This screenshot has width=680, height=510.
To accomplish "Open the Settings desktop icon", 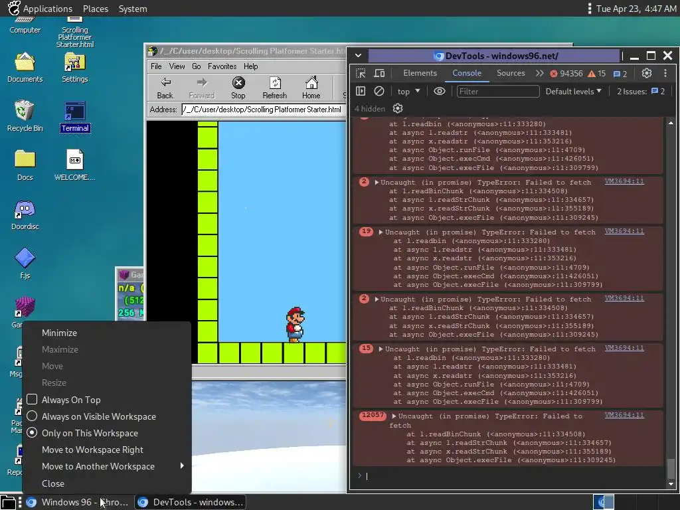I will [74, 67].
